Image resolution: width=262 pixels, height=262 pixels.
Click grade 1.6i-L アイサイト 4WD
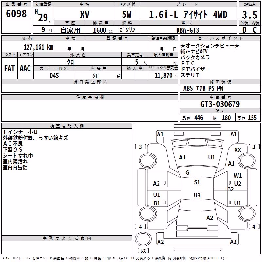[x=188, y=14]
